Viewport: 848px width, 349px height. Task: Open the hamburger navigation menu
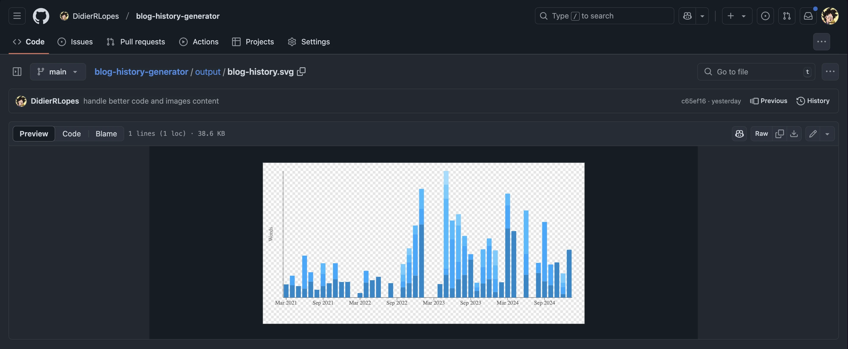click(x=17, y=16)
